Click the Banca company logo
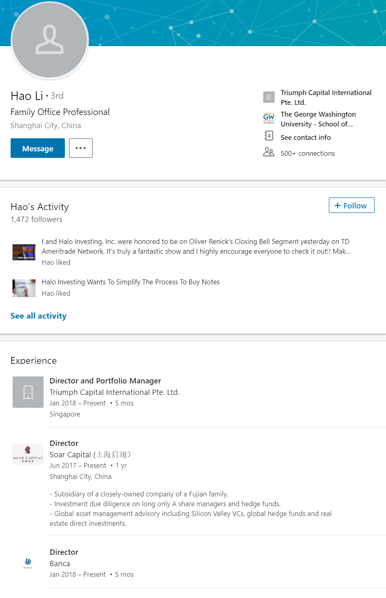The image size is (386, 598). click(x=28, y=563)
